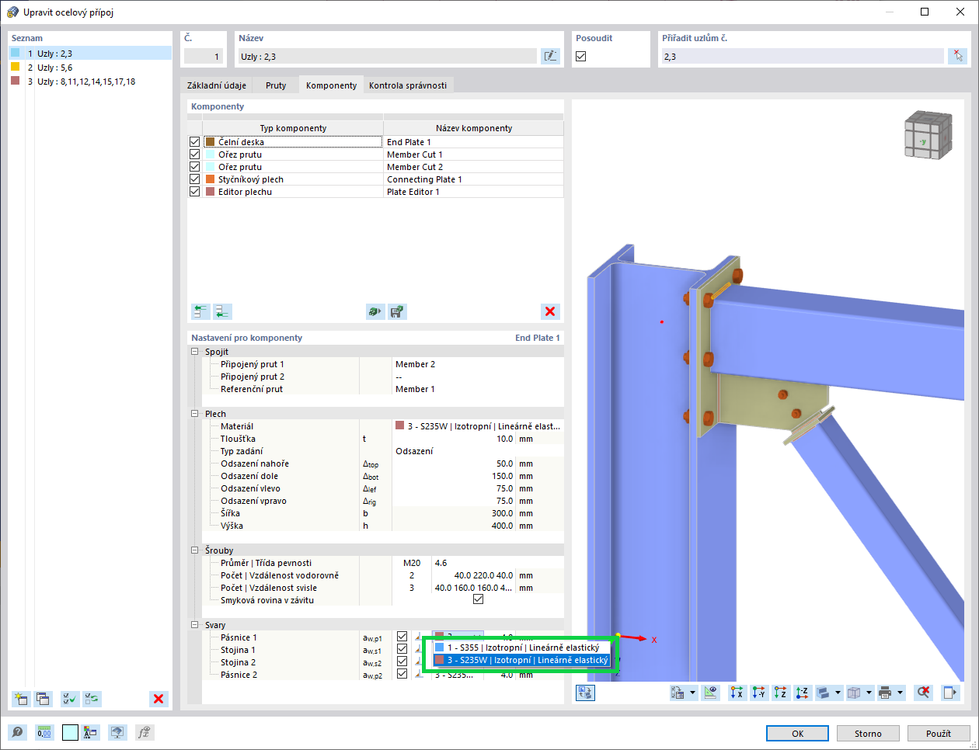
Task: Collapse the Šrouby section
Action: (x=195, y=550)
